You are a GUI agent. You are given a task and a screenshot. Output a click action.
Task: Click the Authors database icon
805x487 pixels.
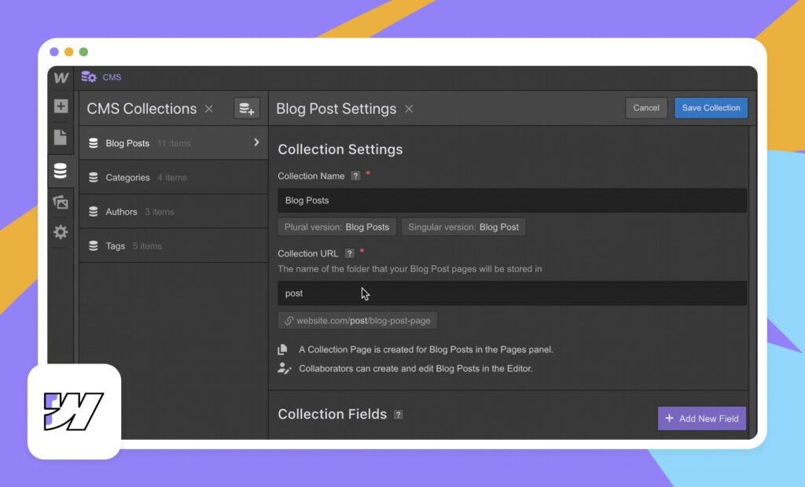pos(93,212)
